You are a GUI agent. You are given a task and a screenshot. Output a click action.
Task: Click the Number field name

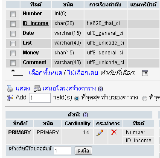[32, 14]
